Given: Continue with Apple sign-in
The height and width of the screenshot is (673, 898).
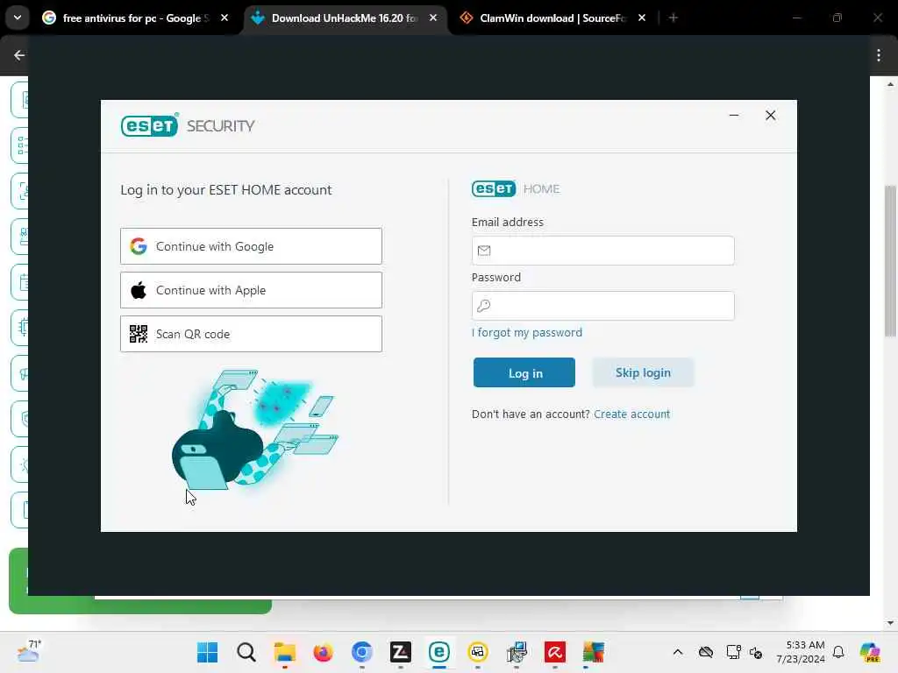Looking at the screenshot, I should (x=251, y=290).
